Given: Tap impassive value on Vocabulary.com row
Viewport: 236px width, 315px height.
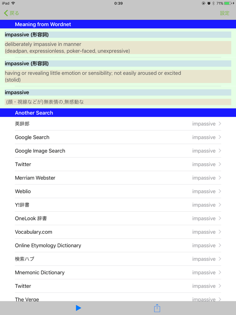Looking at the screenshot, I should point(204,232).
